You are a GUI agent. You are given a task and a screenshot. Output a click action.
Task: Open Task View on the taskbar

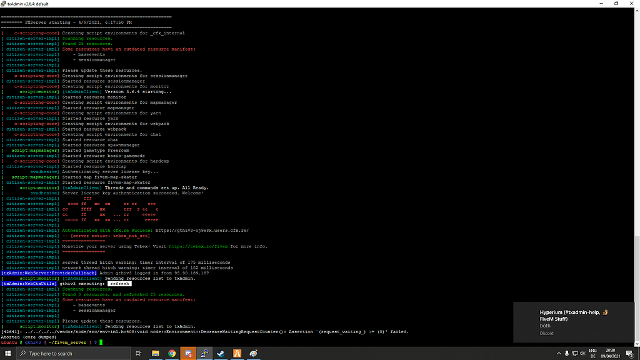click(139, 353)
